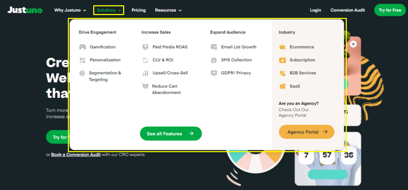Viewport: 408px width, 190px height.
Task: Click the Industry heading
Action: [x=287, y=33]
